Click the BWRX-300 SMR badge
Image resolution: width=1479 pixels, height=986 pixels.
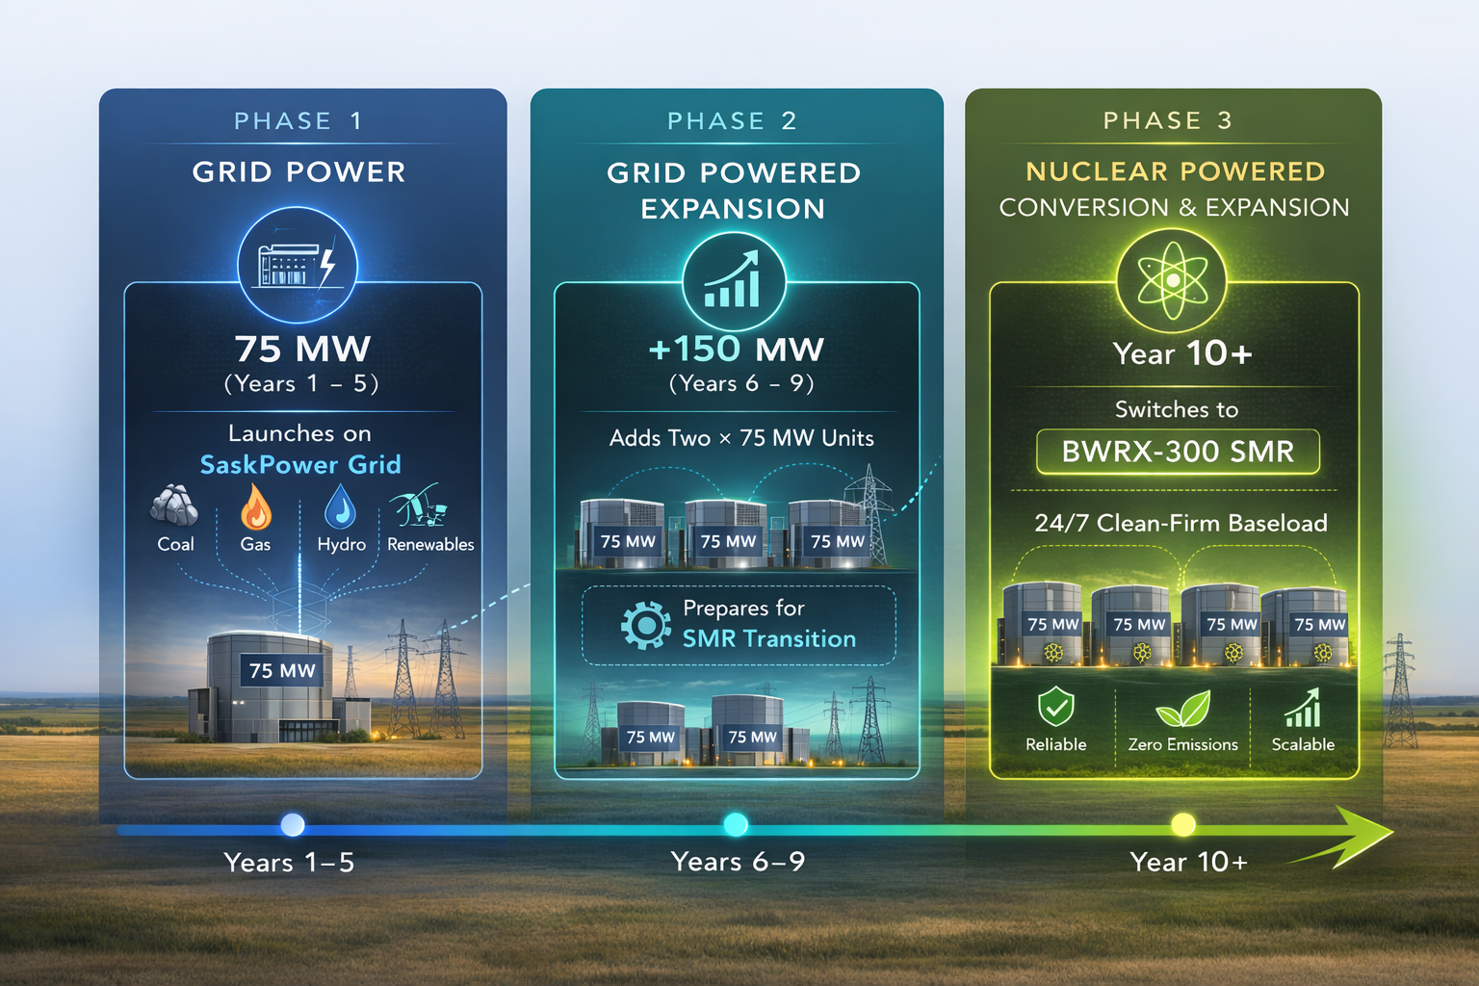pos(1178,452)
